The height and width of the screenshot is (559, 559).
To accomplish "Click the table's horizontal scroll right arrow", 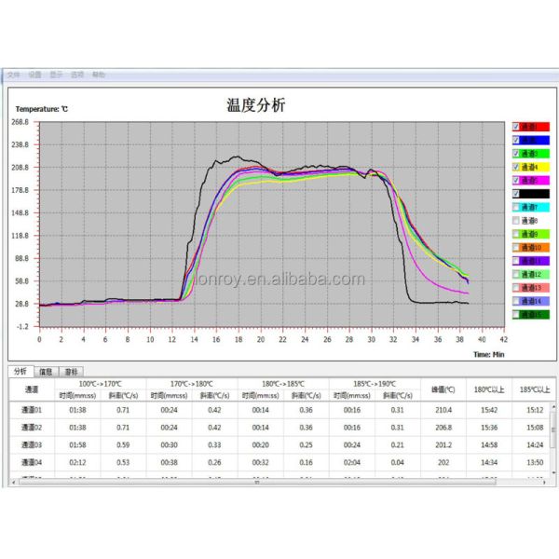I will (544, 483).
